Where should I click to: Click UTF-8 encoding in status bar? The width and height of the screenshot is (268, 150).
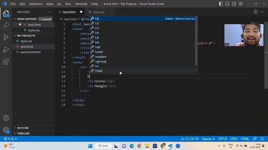(x=222, y=139)
